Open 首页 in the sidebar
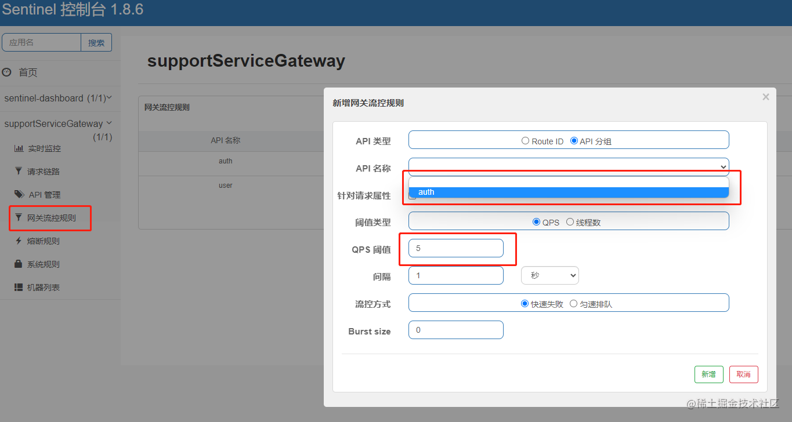This screenshot has width=792, height=422. (28, 72)
